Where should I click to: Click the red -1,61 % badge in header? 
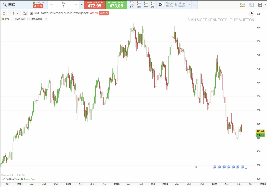[x=38, y=6]
